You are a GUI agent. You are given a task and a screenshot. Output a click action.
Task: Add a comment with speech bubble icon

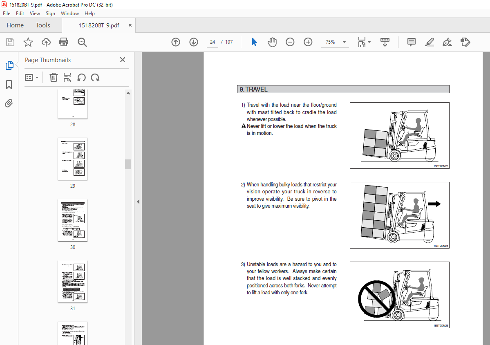(x=411, y=42)
